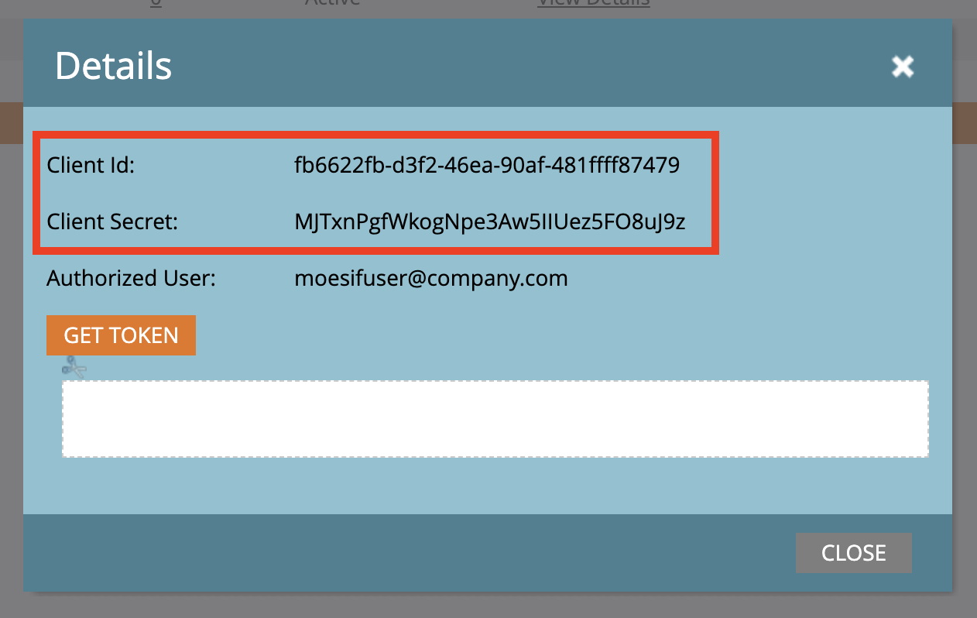Click the Details dialog title
977x618 pixels.
pyautogui.click(x=113, y=67)
